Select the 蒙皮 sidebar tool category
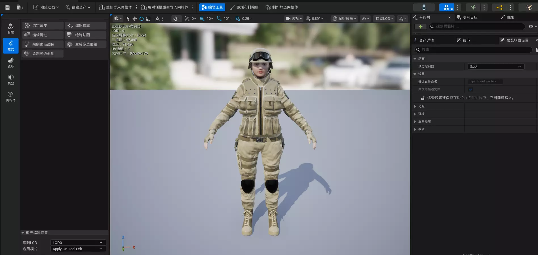 click(11, 46)
